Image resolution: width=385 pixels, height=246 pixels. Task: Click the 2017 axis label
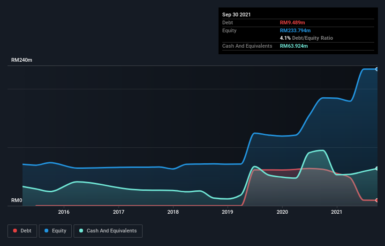click(x=119, y=212)
